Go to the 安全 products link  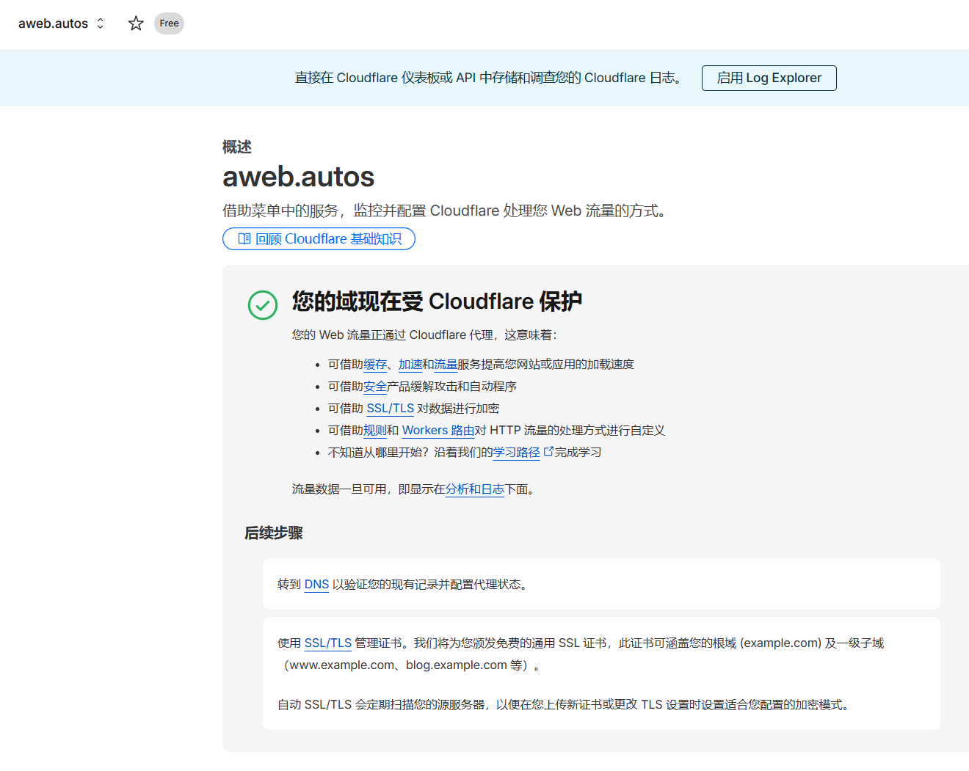click(375, 387)
